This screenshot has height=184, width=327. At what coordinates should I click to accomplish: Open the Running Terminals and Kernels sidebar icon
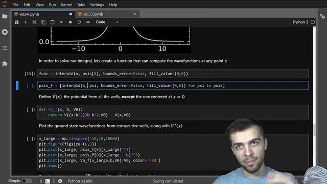pos(5,32)
